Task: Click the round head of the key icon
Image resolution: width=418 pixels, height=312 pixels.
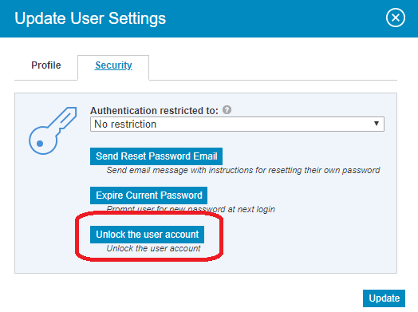Action: 42,141
